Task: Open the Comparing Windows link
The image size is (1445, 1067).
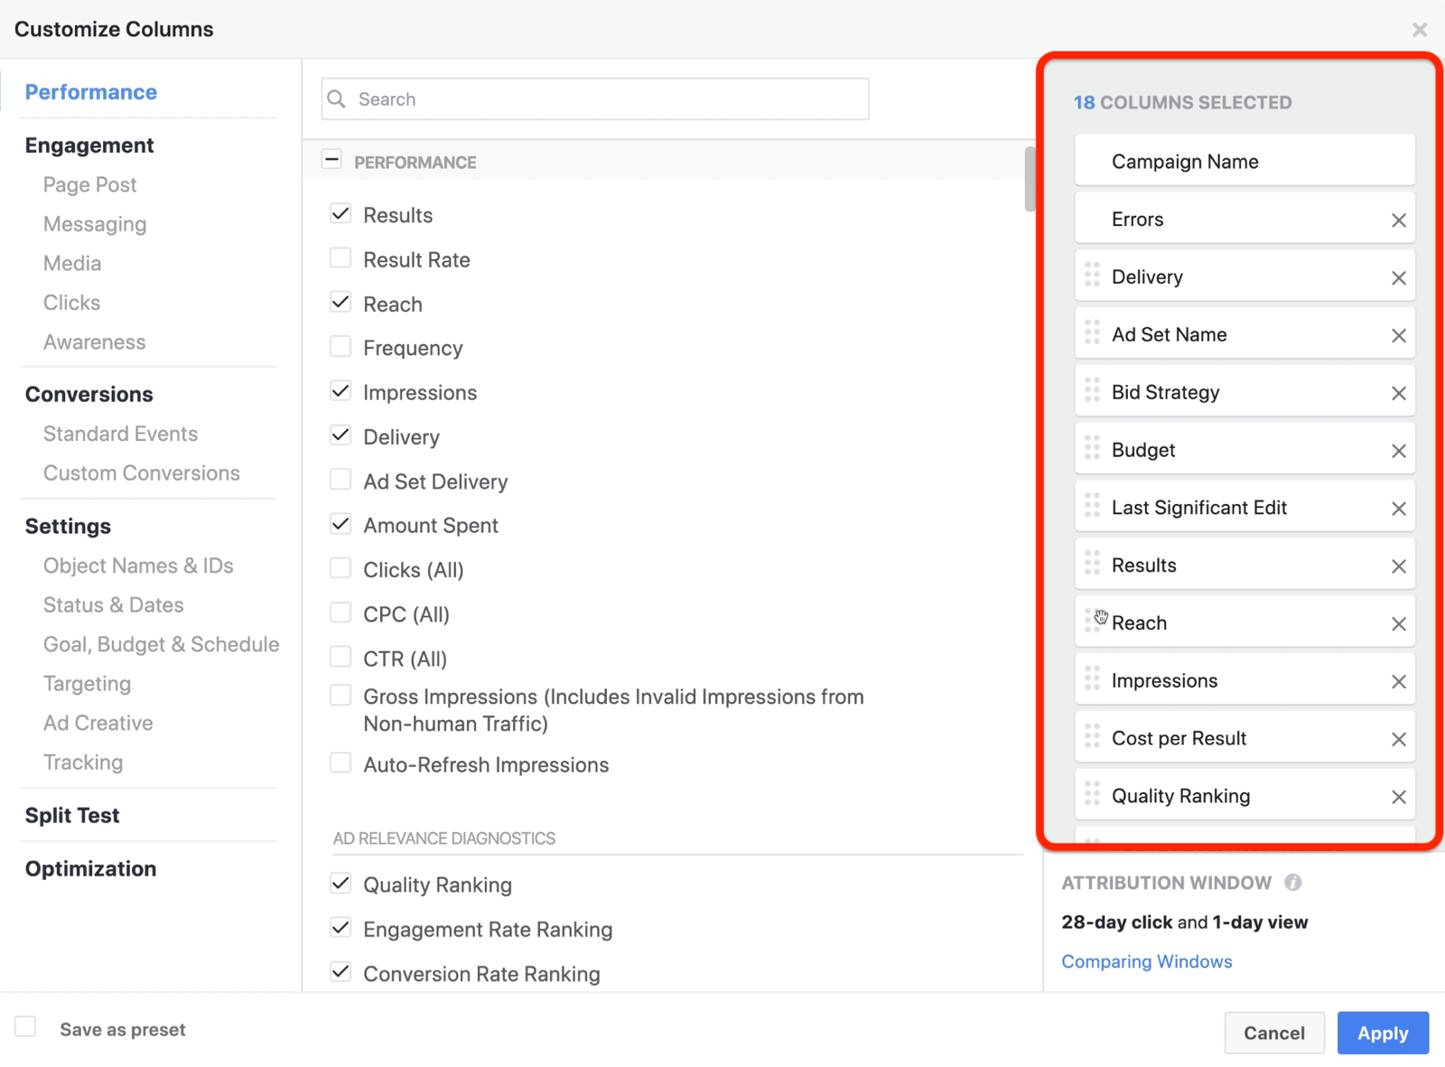Action: 1147,961
